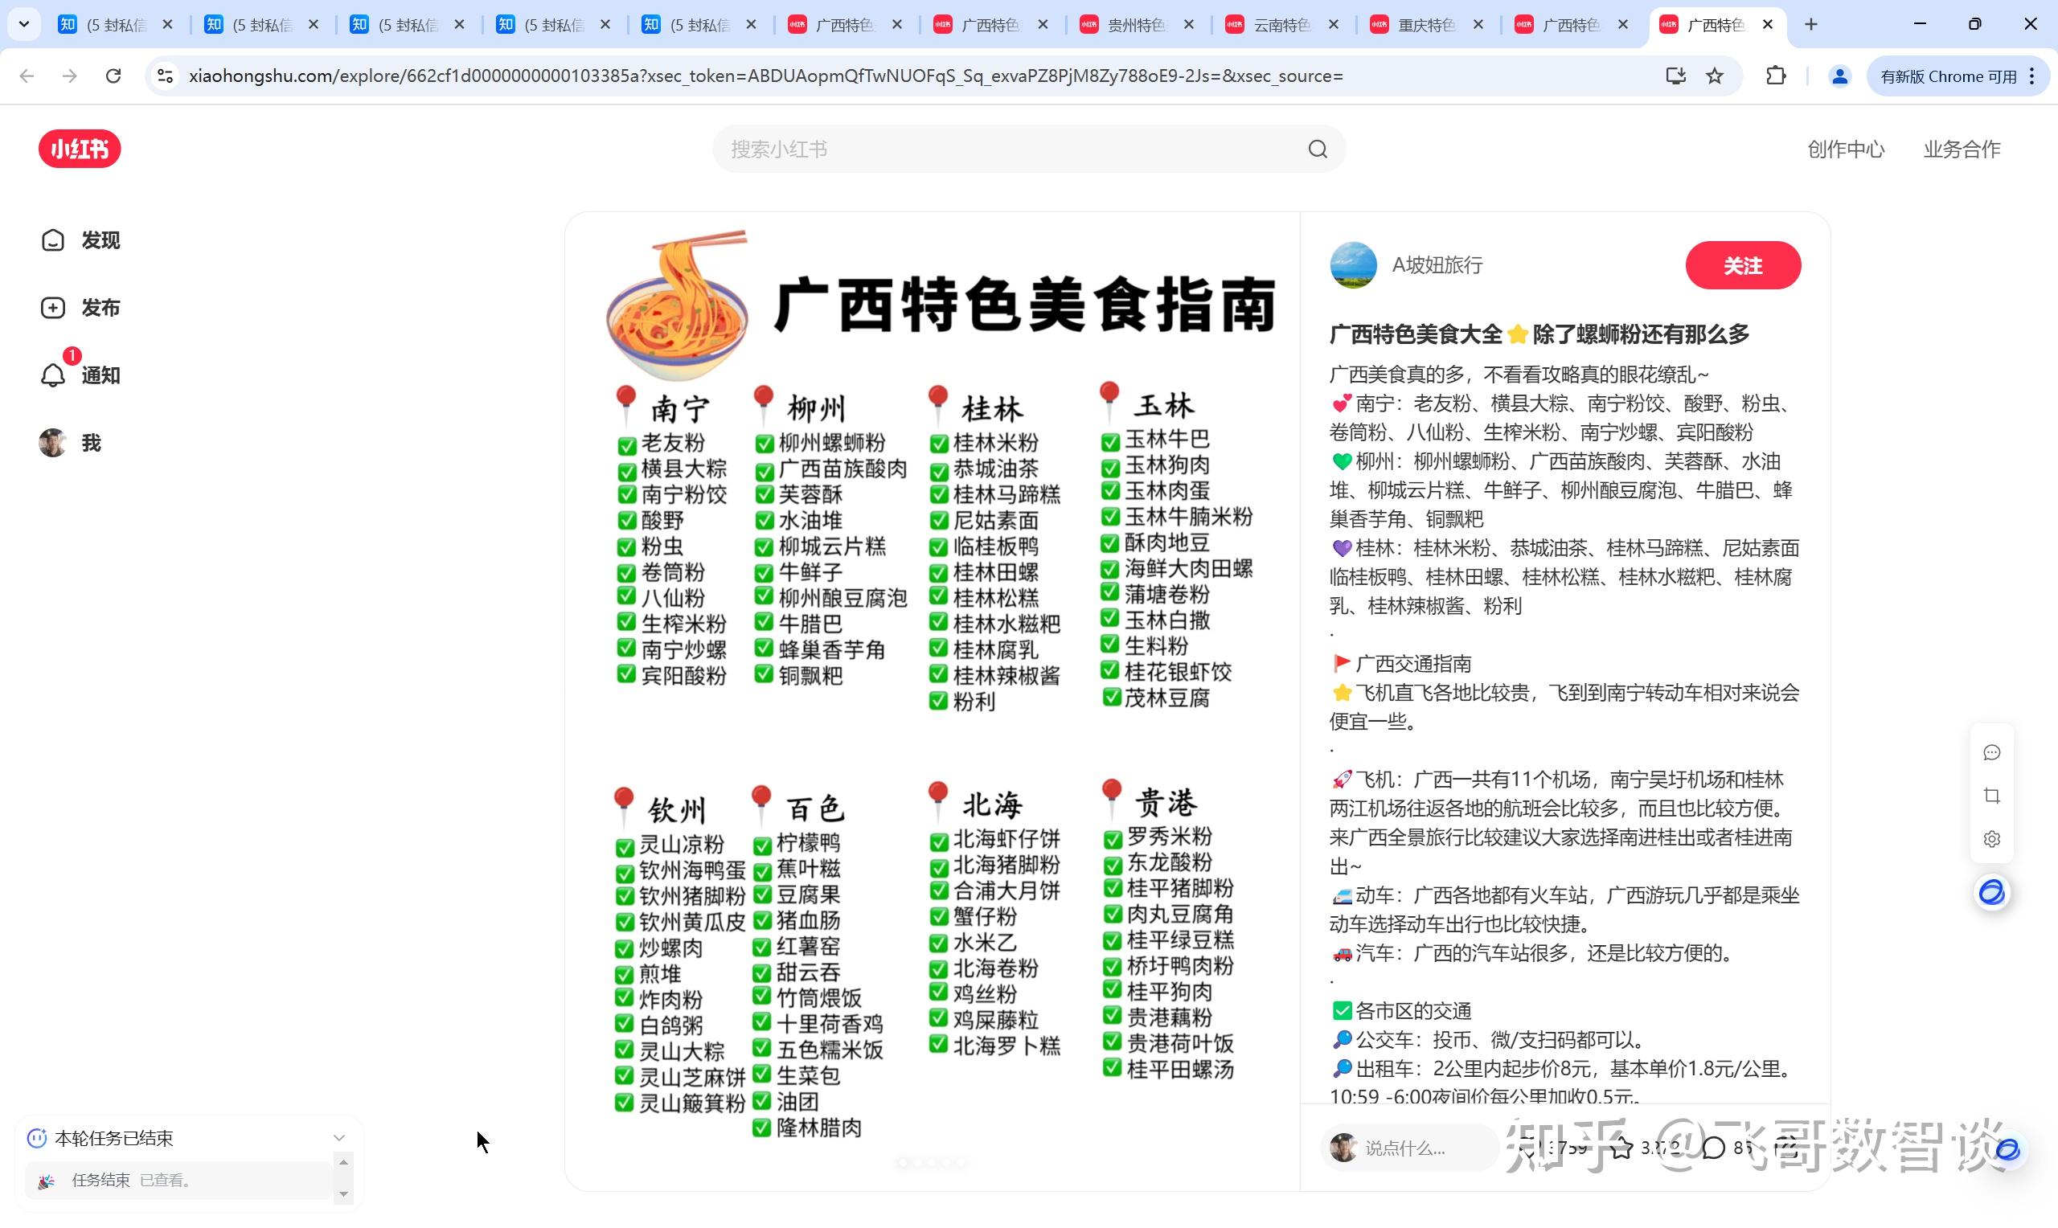Click the comment bubble count icon
The height and width of the screenshot is (1228, 2058).
[x=1715, y=1148]
